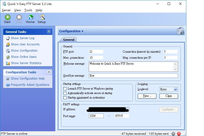This screenshot has height=136, width=204.
Task: Open the Server menu
Action: 6,10
